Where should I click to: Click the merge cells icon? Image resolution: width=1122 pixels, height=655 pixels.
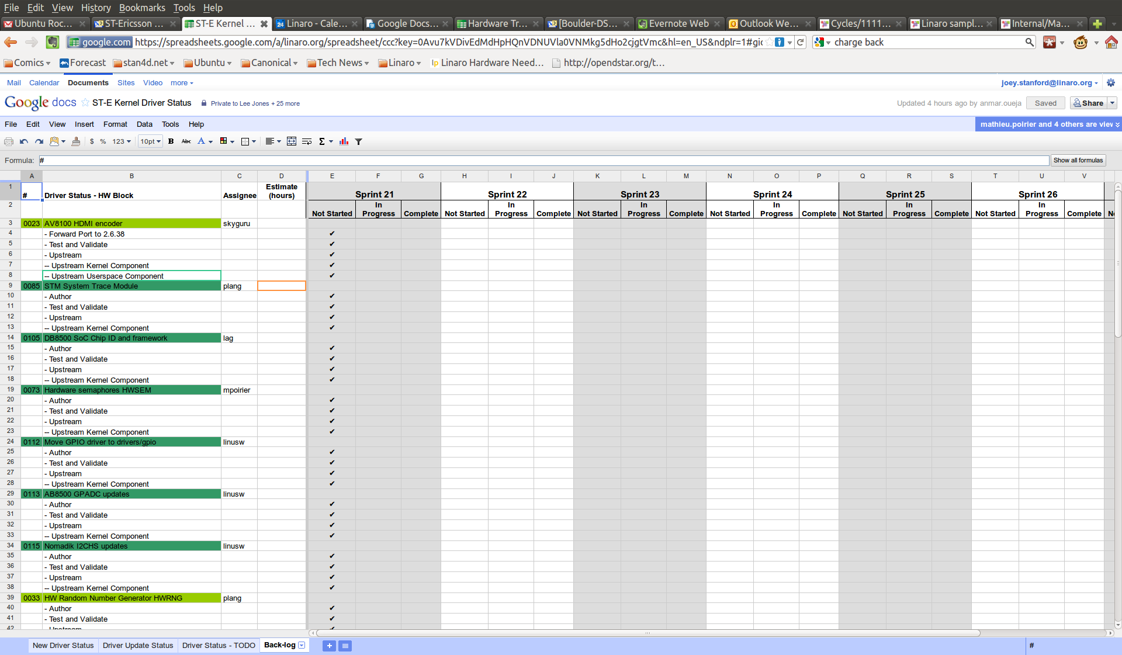pos(292,141)
